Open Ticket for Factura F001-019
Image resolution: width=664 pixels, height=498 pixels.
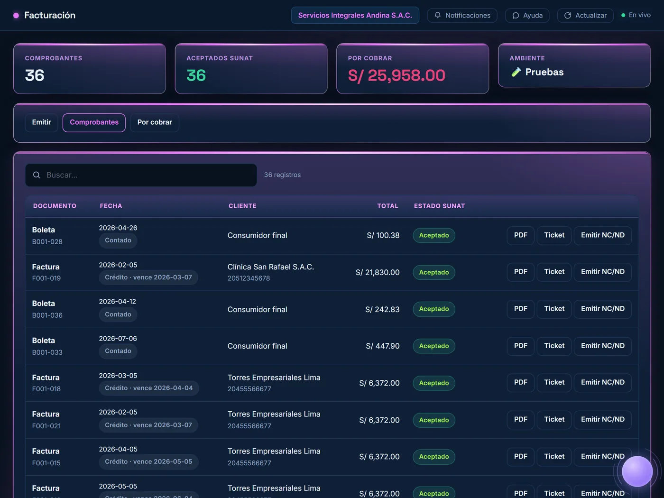[554, 272]
